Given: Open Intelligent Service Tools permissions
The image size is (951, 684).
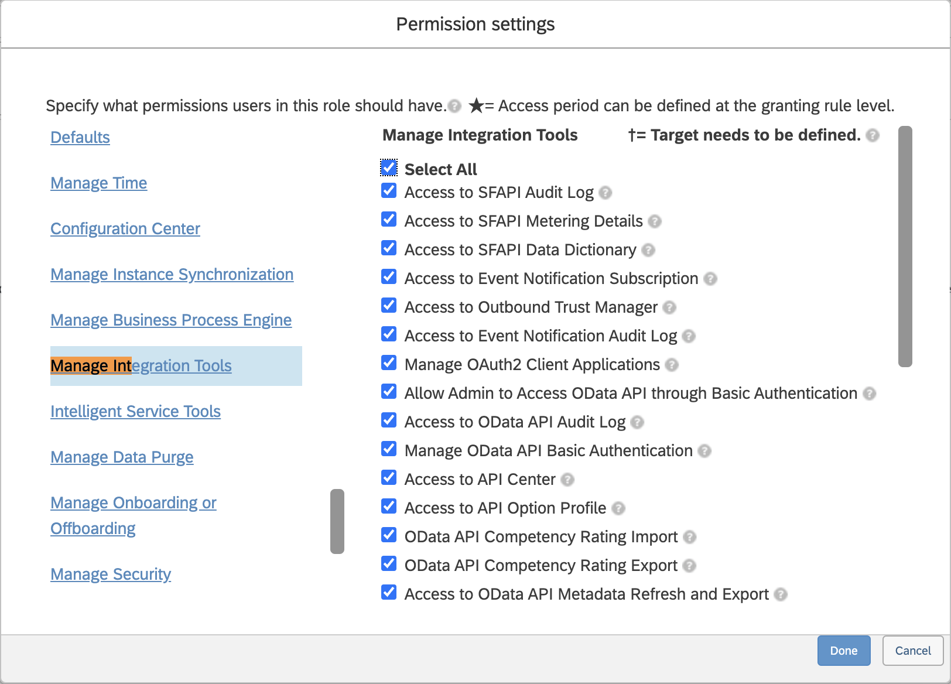Looking at the screenshot, I should [135, 412].
